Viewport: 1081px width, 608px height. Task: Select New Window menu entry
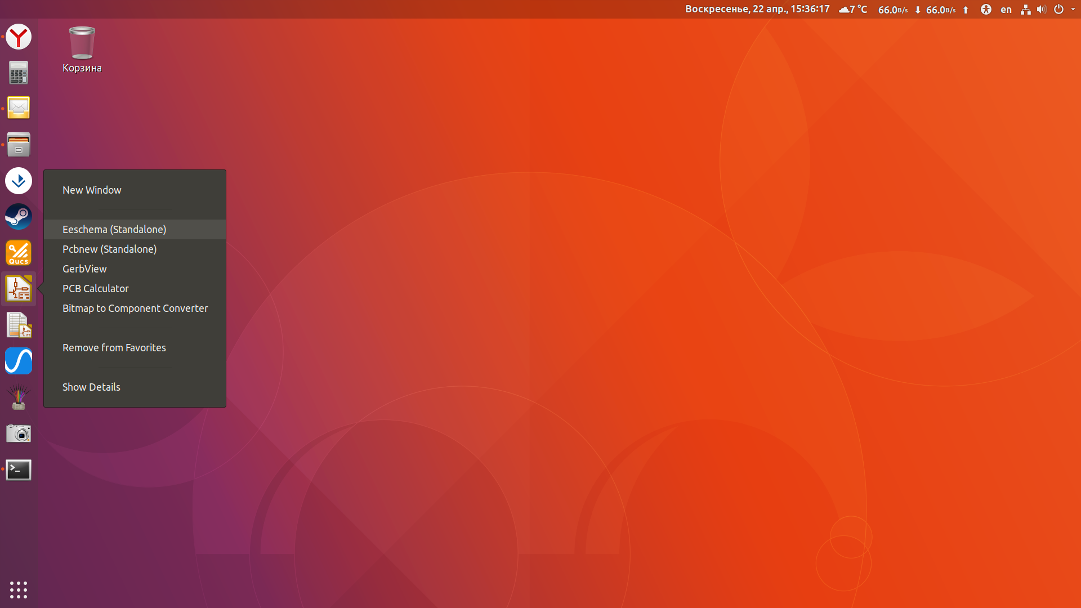coord(92,190)
